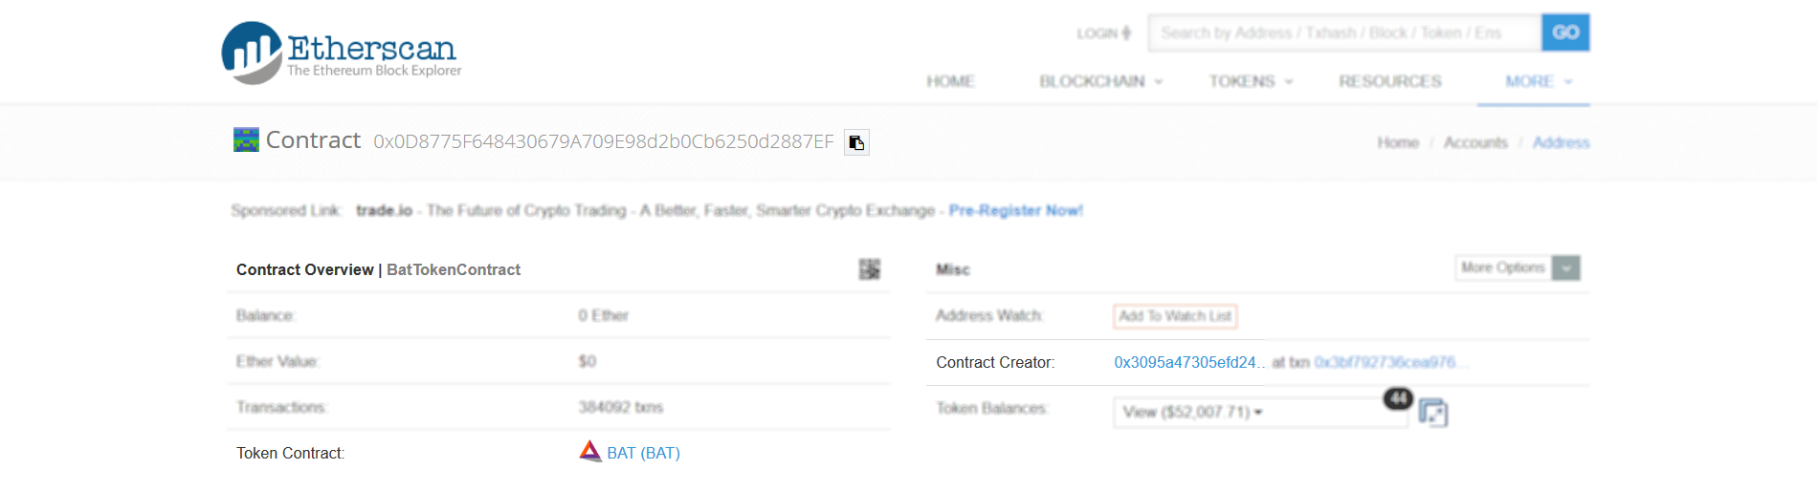Open the BAT (BAT) token link

coord(643,453)
